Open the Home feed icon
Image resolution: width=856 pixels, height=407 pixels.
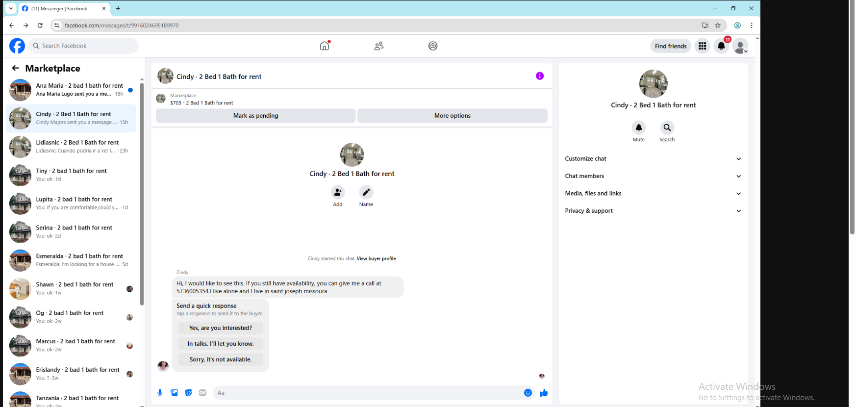click(x=325, y=46)
